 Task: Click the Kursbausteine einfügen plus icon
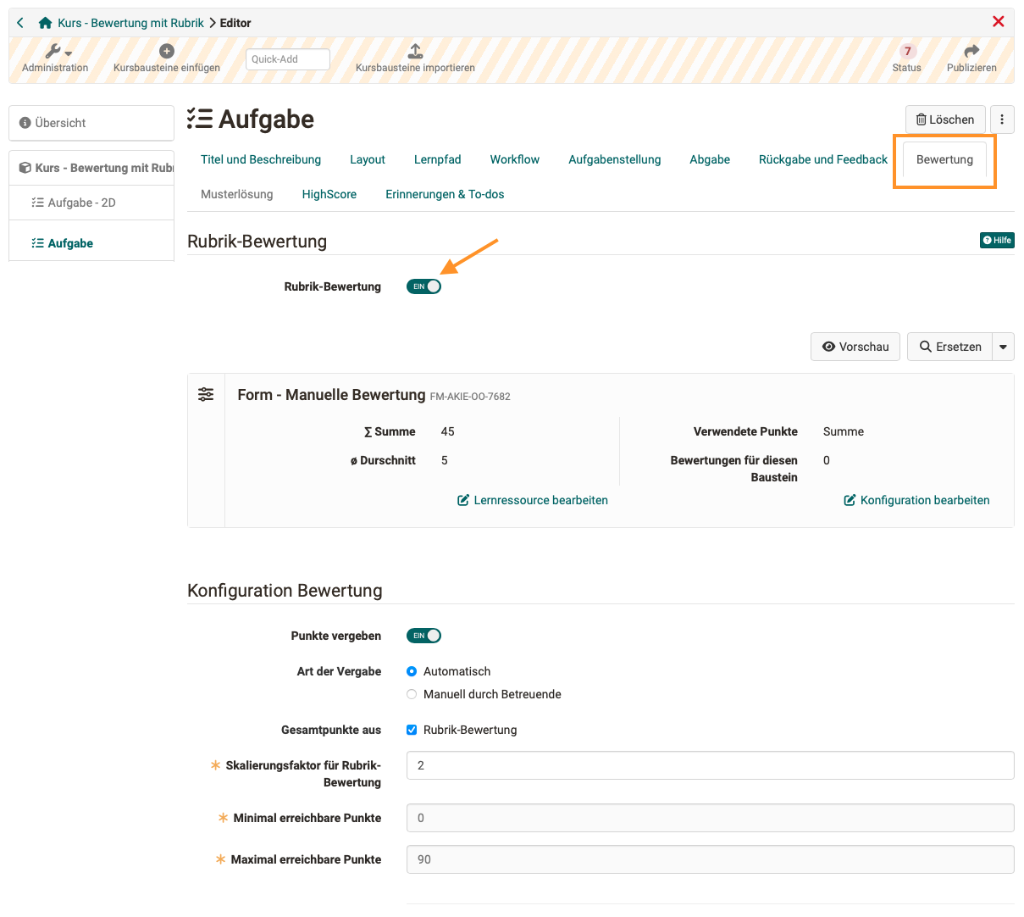click(x=166, y=49)
